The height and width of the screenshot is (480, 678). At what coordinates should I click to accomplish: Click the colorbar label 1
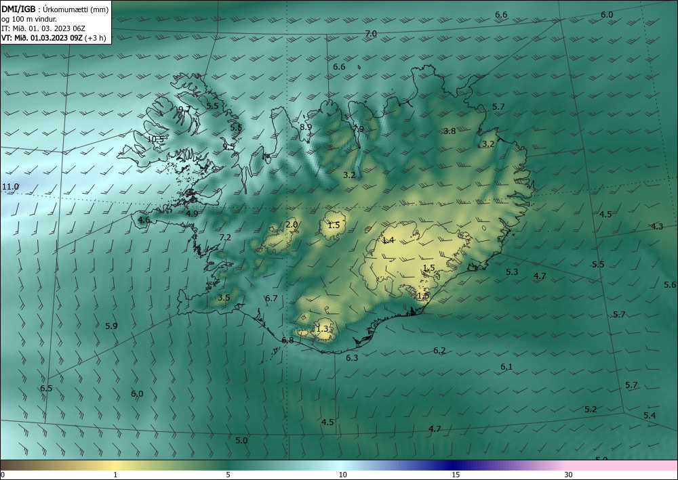coord(115,475)
